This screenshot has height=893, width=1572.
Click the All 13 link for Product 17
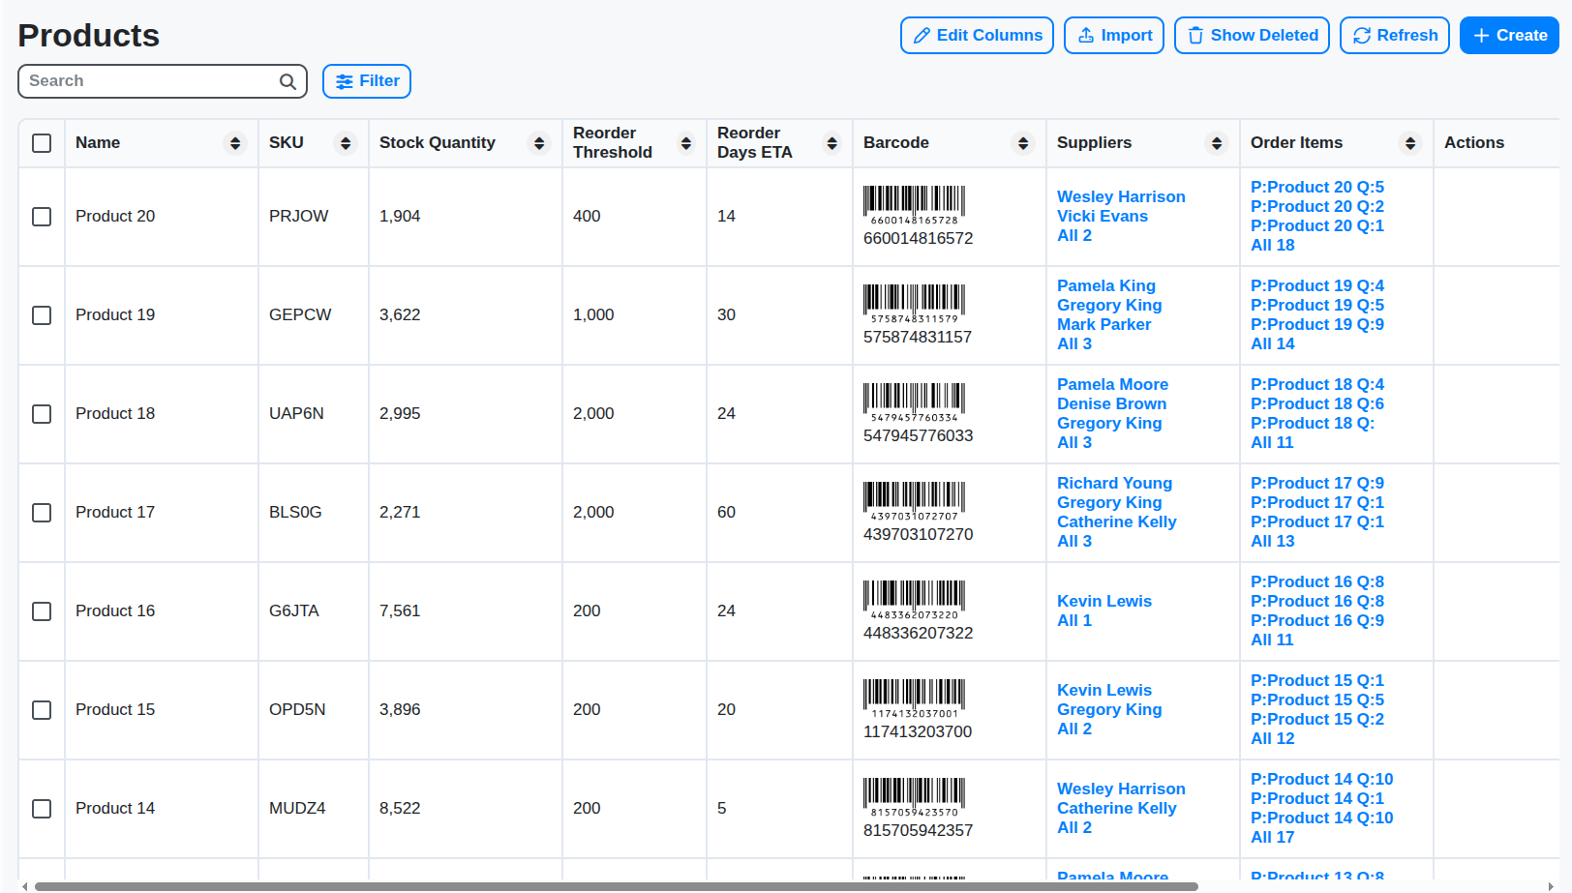click(x=1272, y=541)
